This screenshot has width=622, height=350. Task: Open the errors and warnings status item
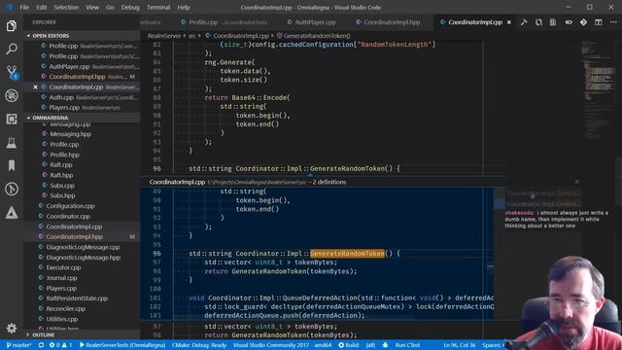click(x=60, y=345)
